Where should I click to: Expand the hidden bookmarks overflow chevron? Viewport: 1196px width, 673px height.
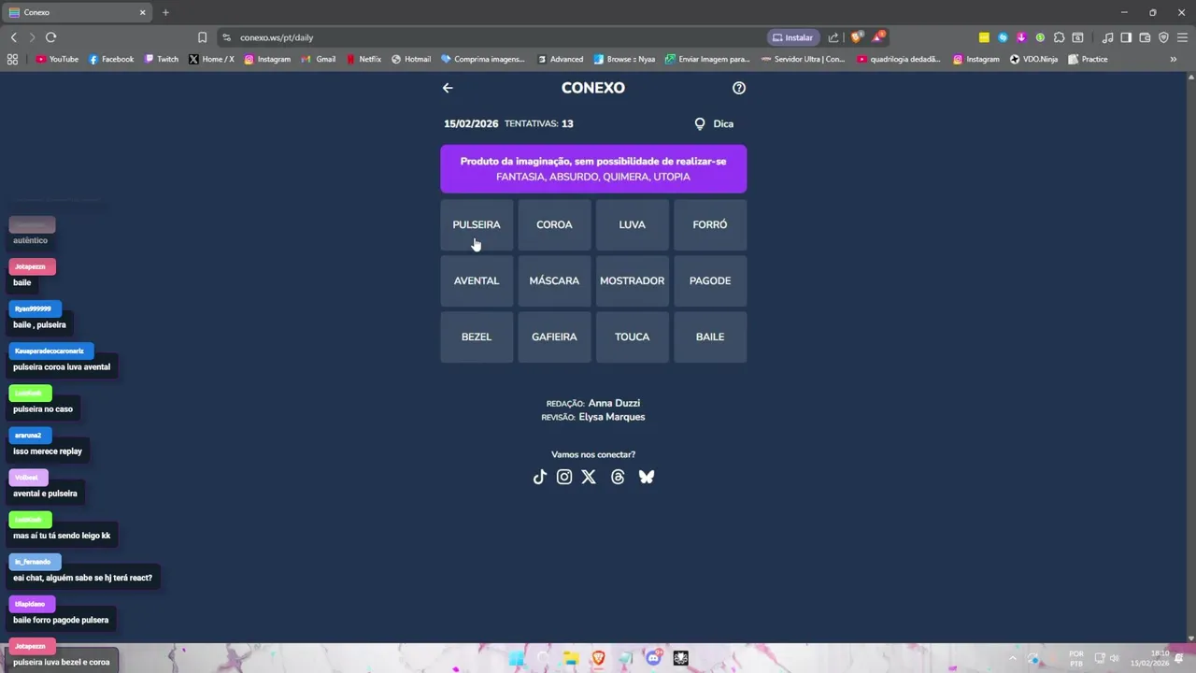point(1174,59)
